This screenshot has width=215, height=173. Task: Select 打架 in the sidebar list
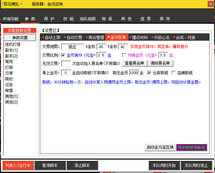[9, 67]
